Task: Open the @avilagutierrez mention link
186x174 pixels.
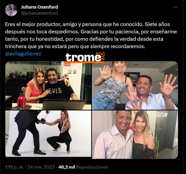Action: click(23, 54)
